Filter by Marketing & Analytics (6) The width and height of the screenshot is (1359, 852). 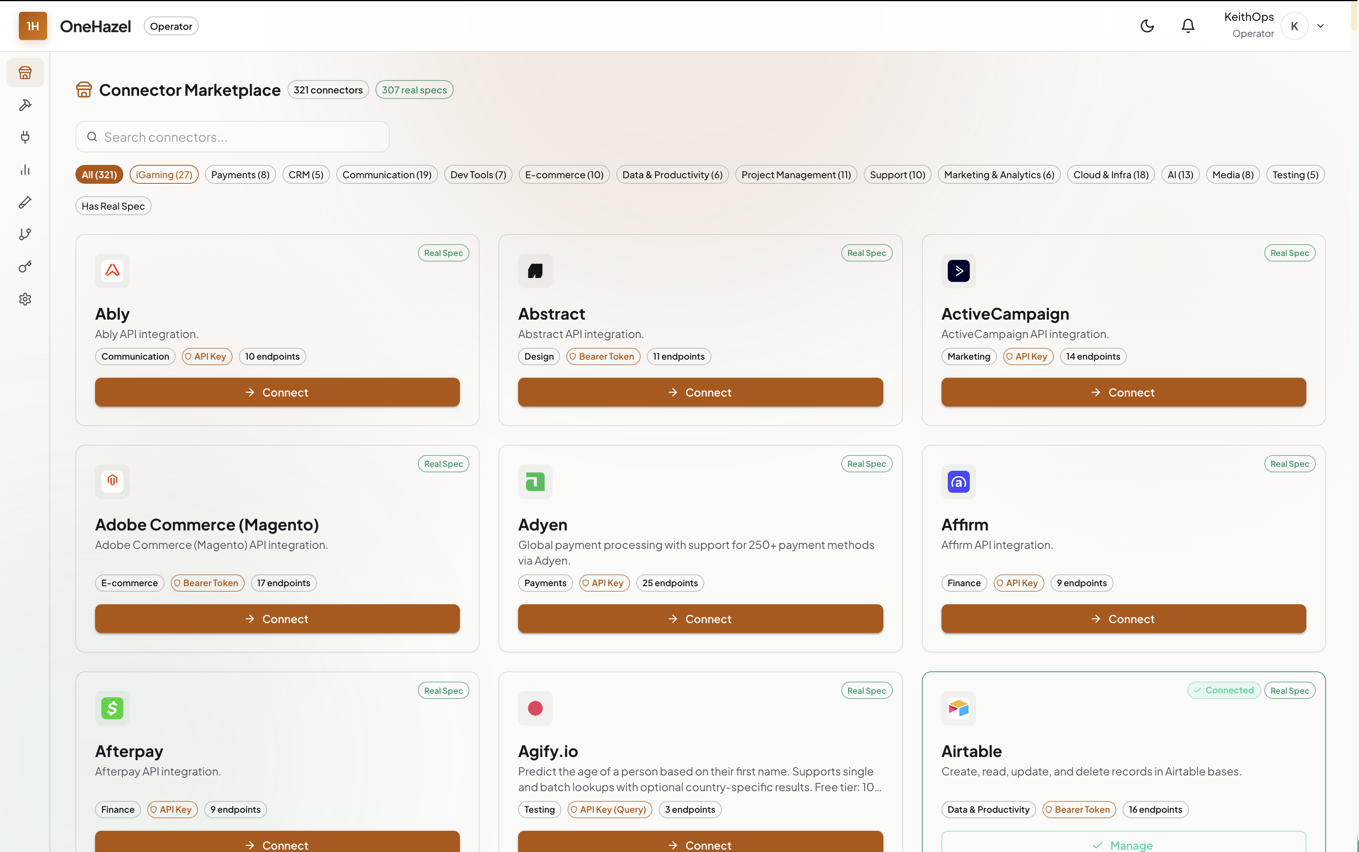click(999, 175)
